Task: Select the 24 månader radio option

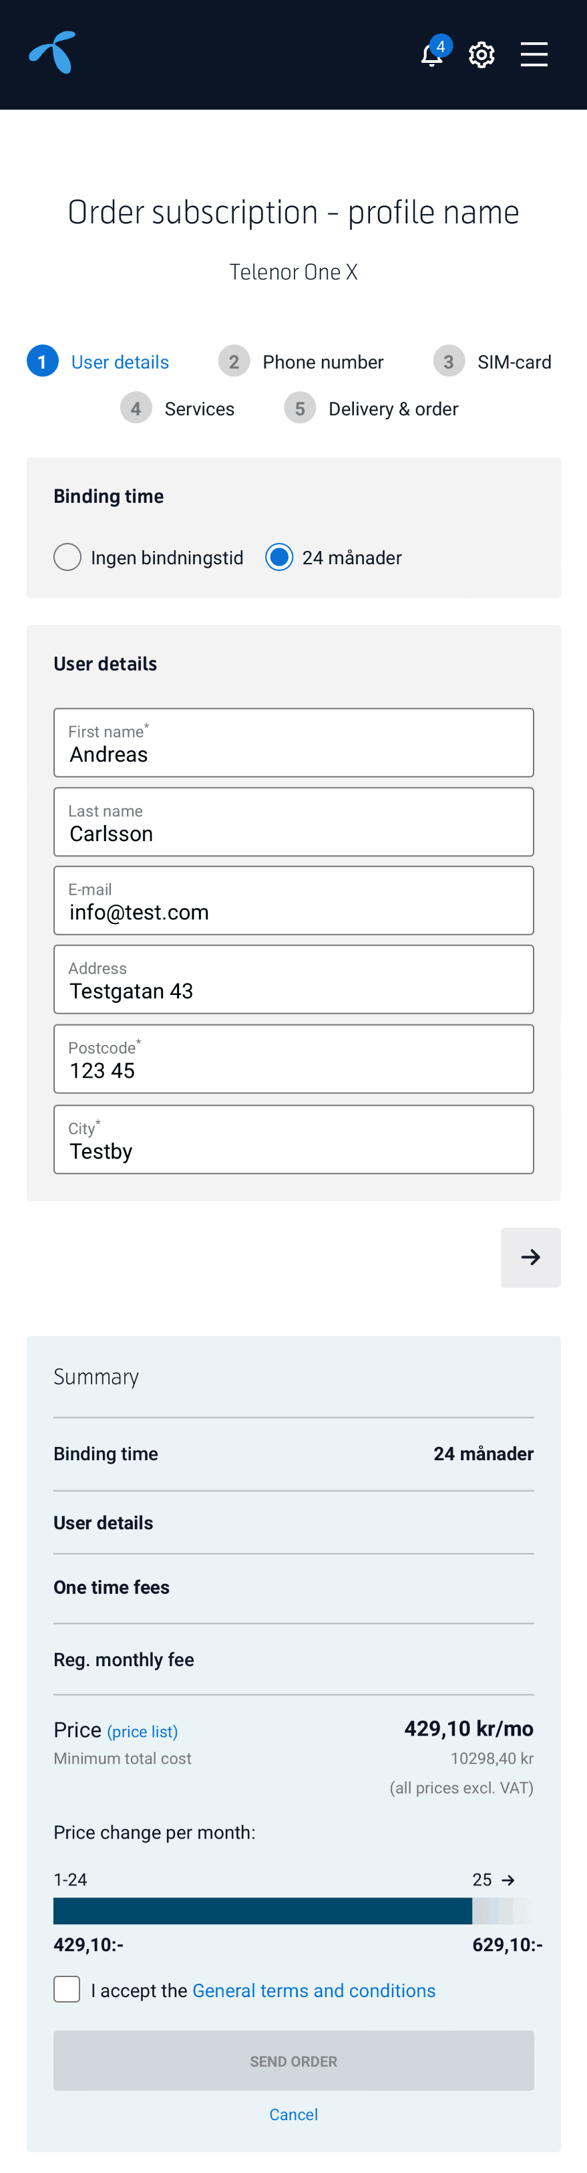Action: click(x=278, y=557)
